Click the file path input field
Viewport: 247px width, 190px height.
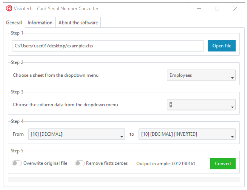pos(108,46)
